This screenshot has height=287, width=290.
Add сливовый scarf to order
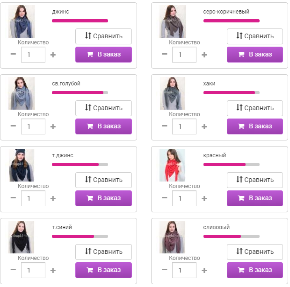click(255, 270)
